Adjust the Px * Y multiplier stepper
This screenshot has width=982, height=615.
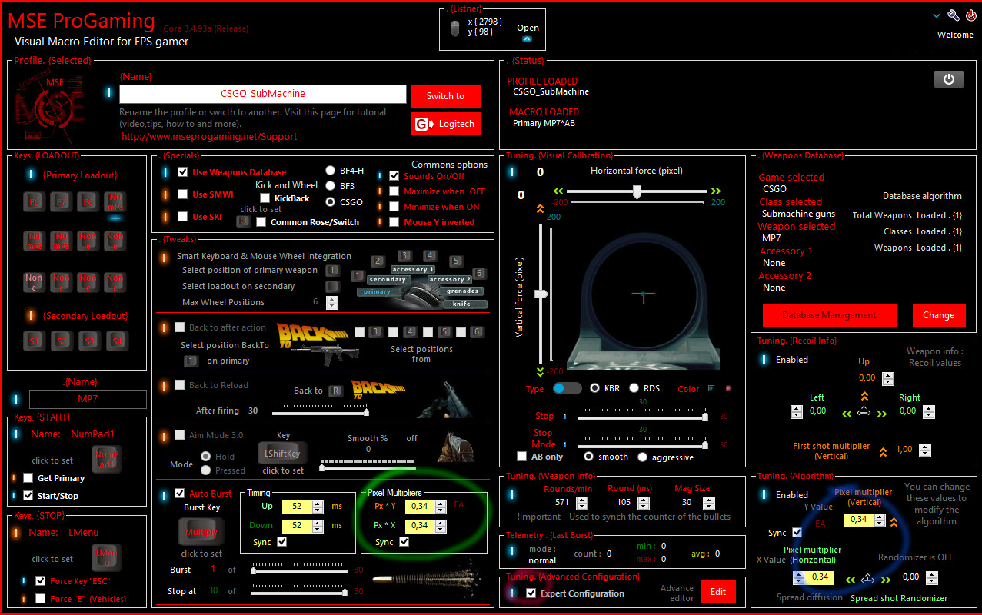(x=441, y=507)
